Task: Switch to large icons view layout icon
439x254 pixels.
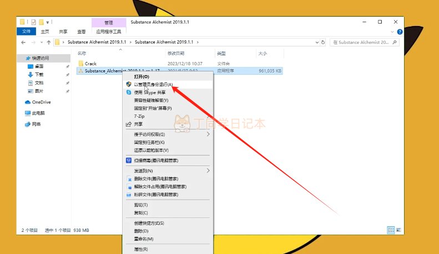Action: (x=398, y=230)
